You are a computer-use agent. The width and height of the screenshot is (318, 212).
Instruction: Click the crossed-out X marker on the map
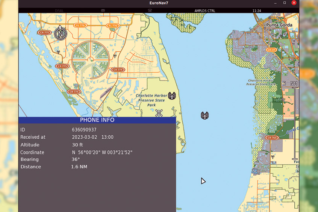(159, 113)
